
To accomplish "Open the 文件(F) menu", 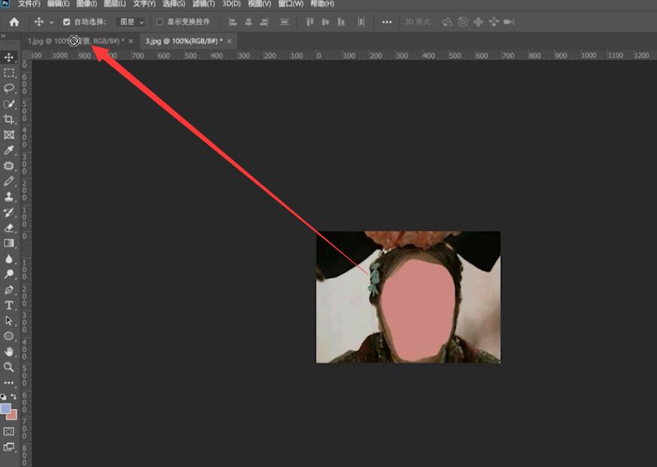I will coord(29,4).
